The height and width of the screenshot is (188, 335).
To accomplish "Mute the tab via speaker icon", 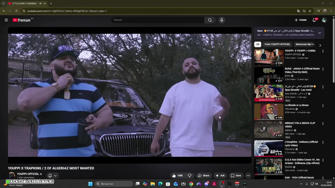I will click(40, 3).
